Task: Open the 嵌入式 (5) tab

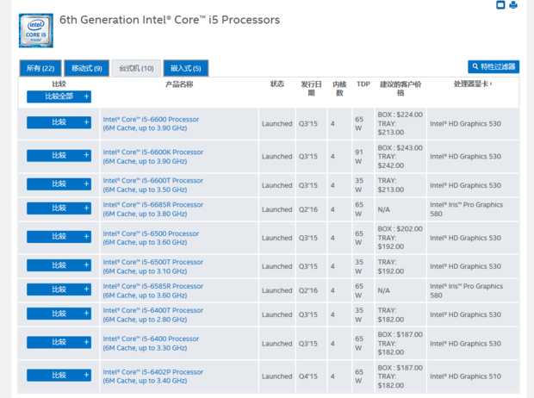Action: 185,68
